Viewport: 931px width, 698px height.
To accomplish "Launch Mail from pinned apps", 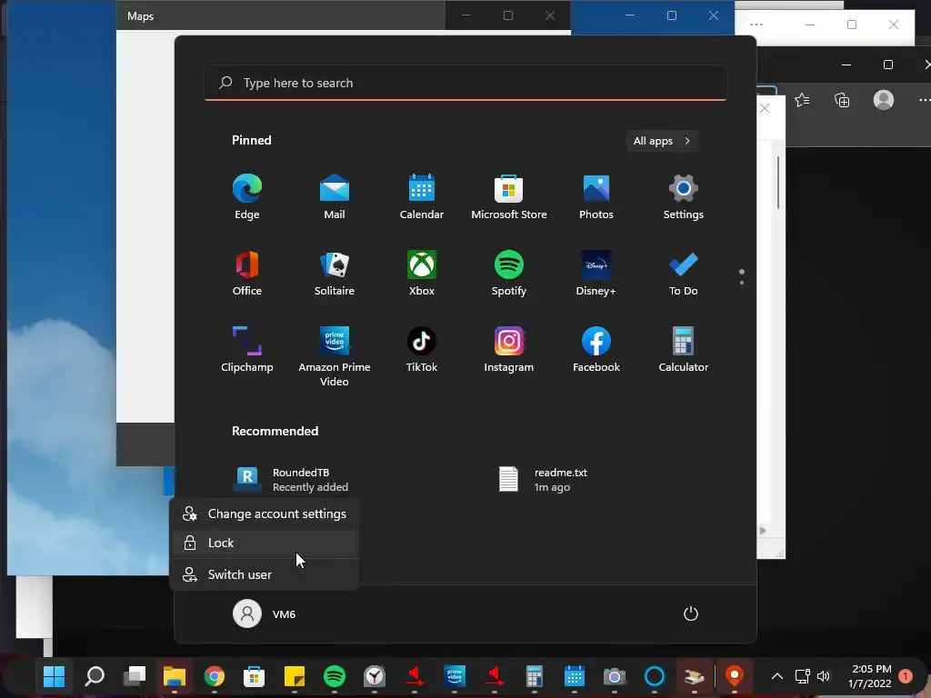I will [x=335, y=197].
